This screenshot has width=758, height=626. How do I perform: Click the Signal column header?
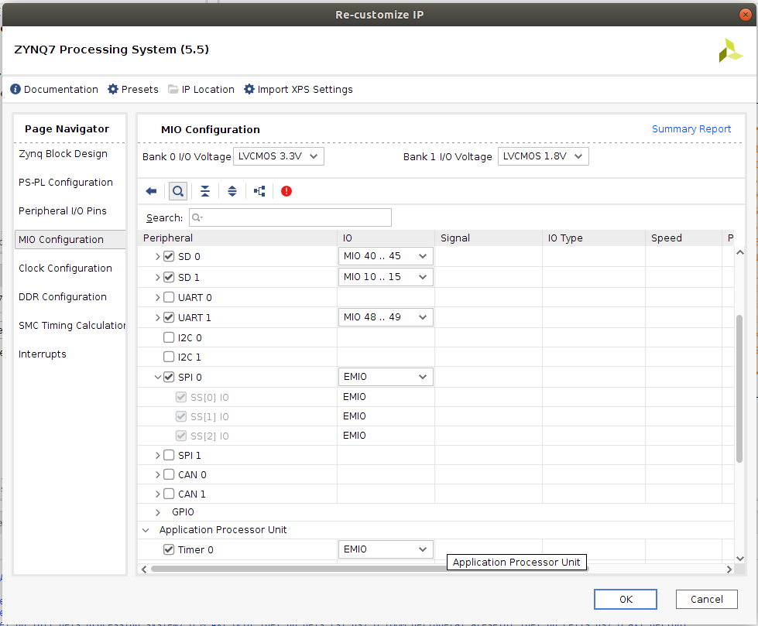(x=489, y=238)
